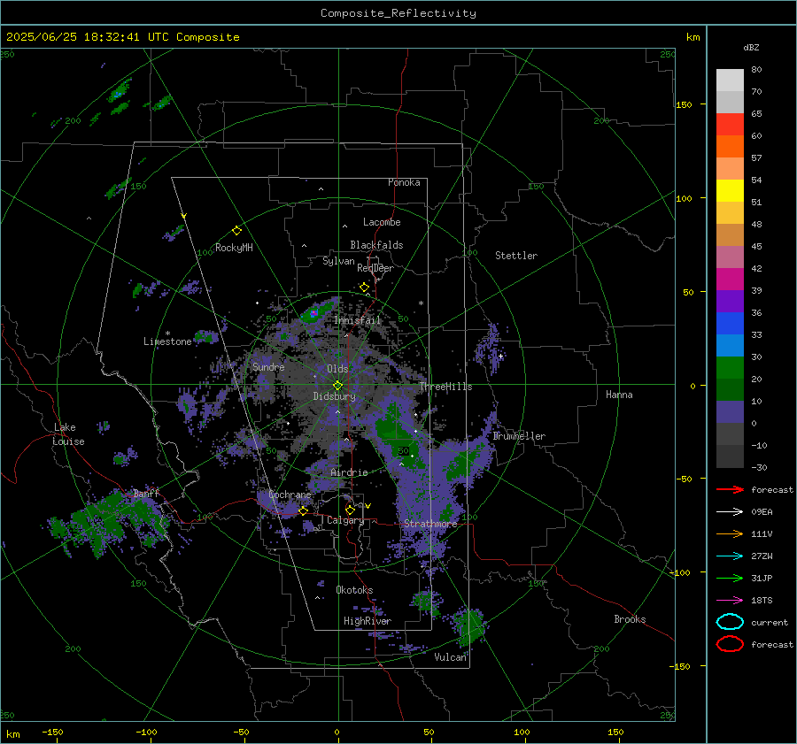Click the RedDeer town label
Image resolution: width=797 pixels, height=744 pixels.
(375, 268)
